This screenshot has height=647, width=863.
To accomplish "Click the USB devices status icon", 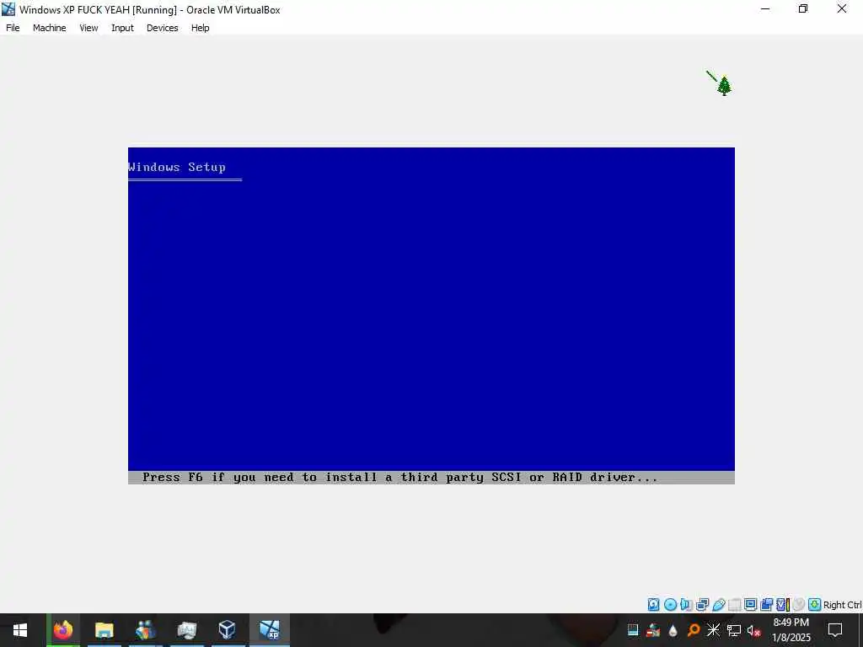I will coord(718,605).
